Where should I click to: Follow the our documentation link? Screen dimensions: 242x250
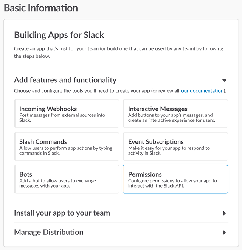click(x=202, y=90)
